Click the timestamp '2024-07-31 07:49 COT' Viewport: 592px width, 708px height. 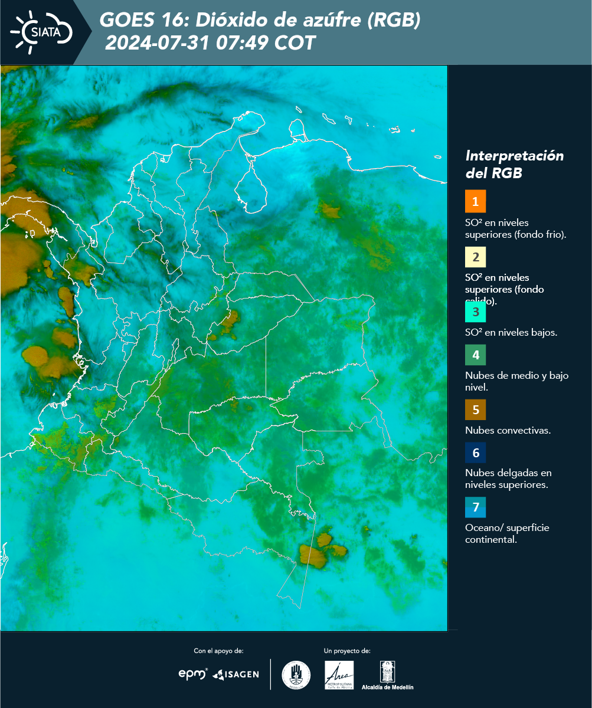pyautogui.click(x=211, y=43)
